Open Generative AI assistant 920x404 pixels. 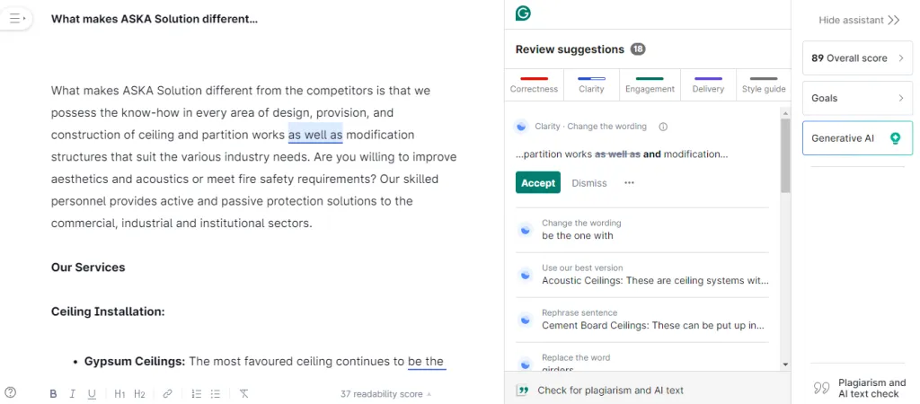point(857,138)
